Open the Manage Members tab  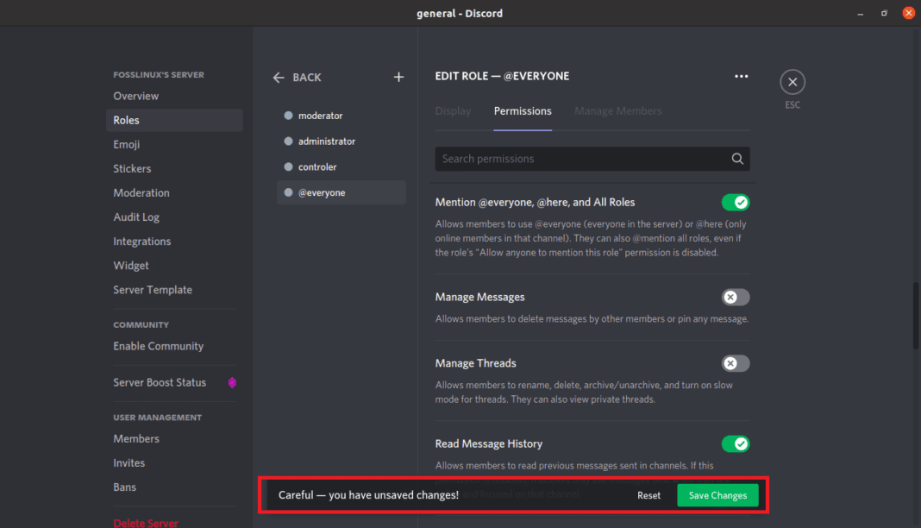617,110
